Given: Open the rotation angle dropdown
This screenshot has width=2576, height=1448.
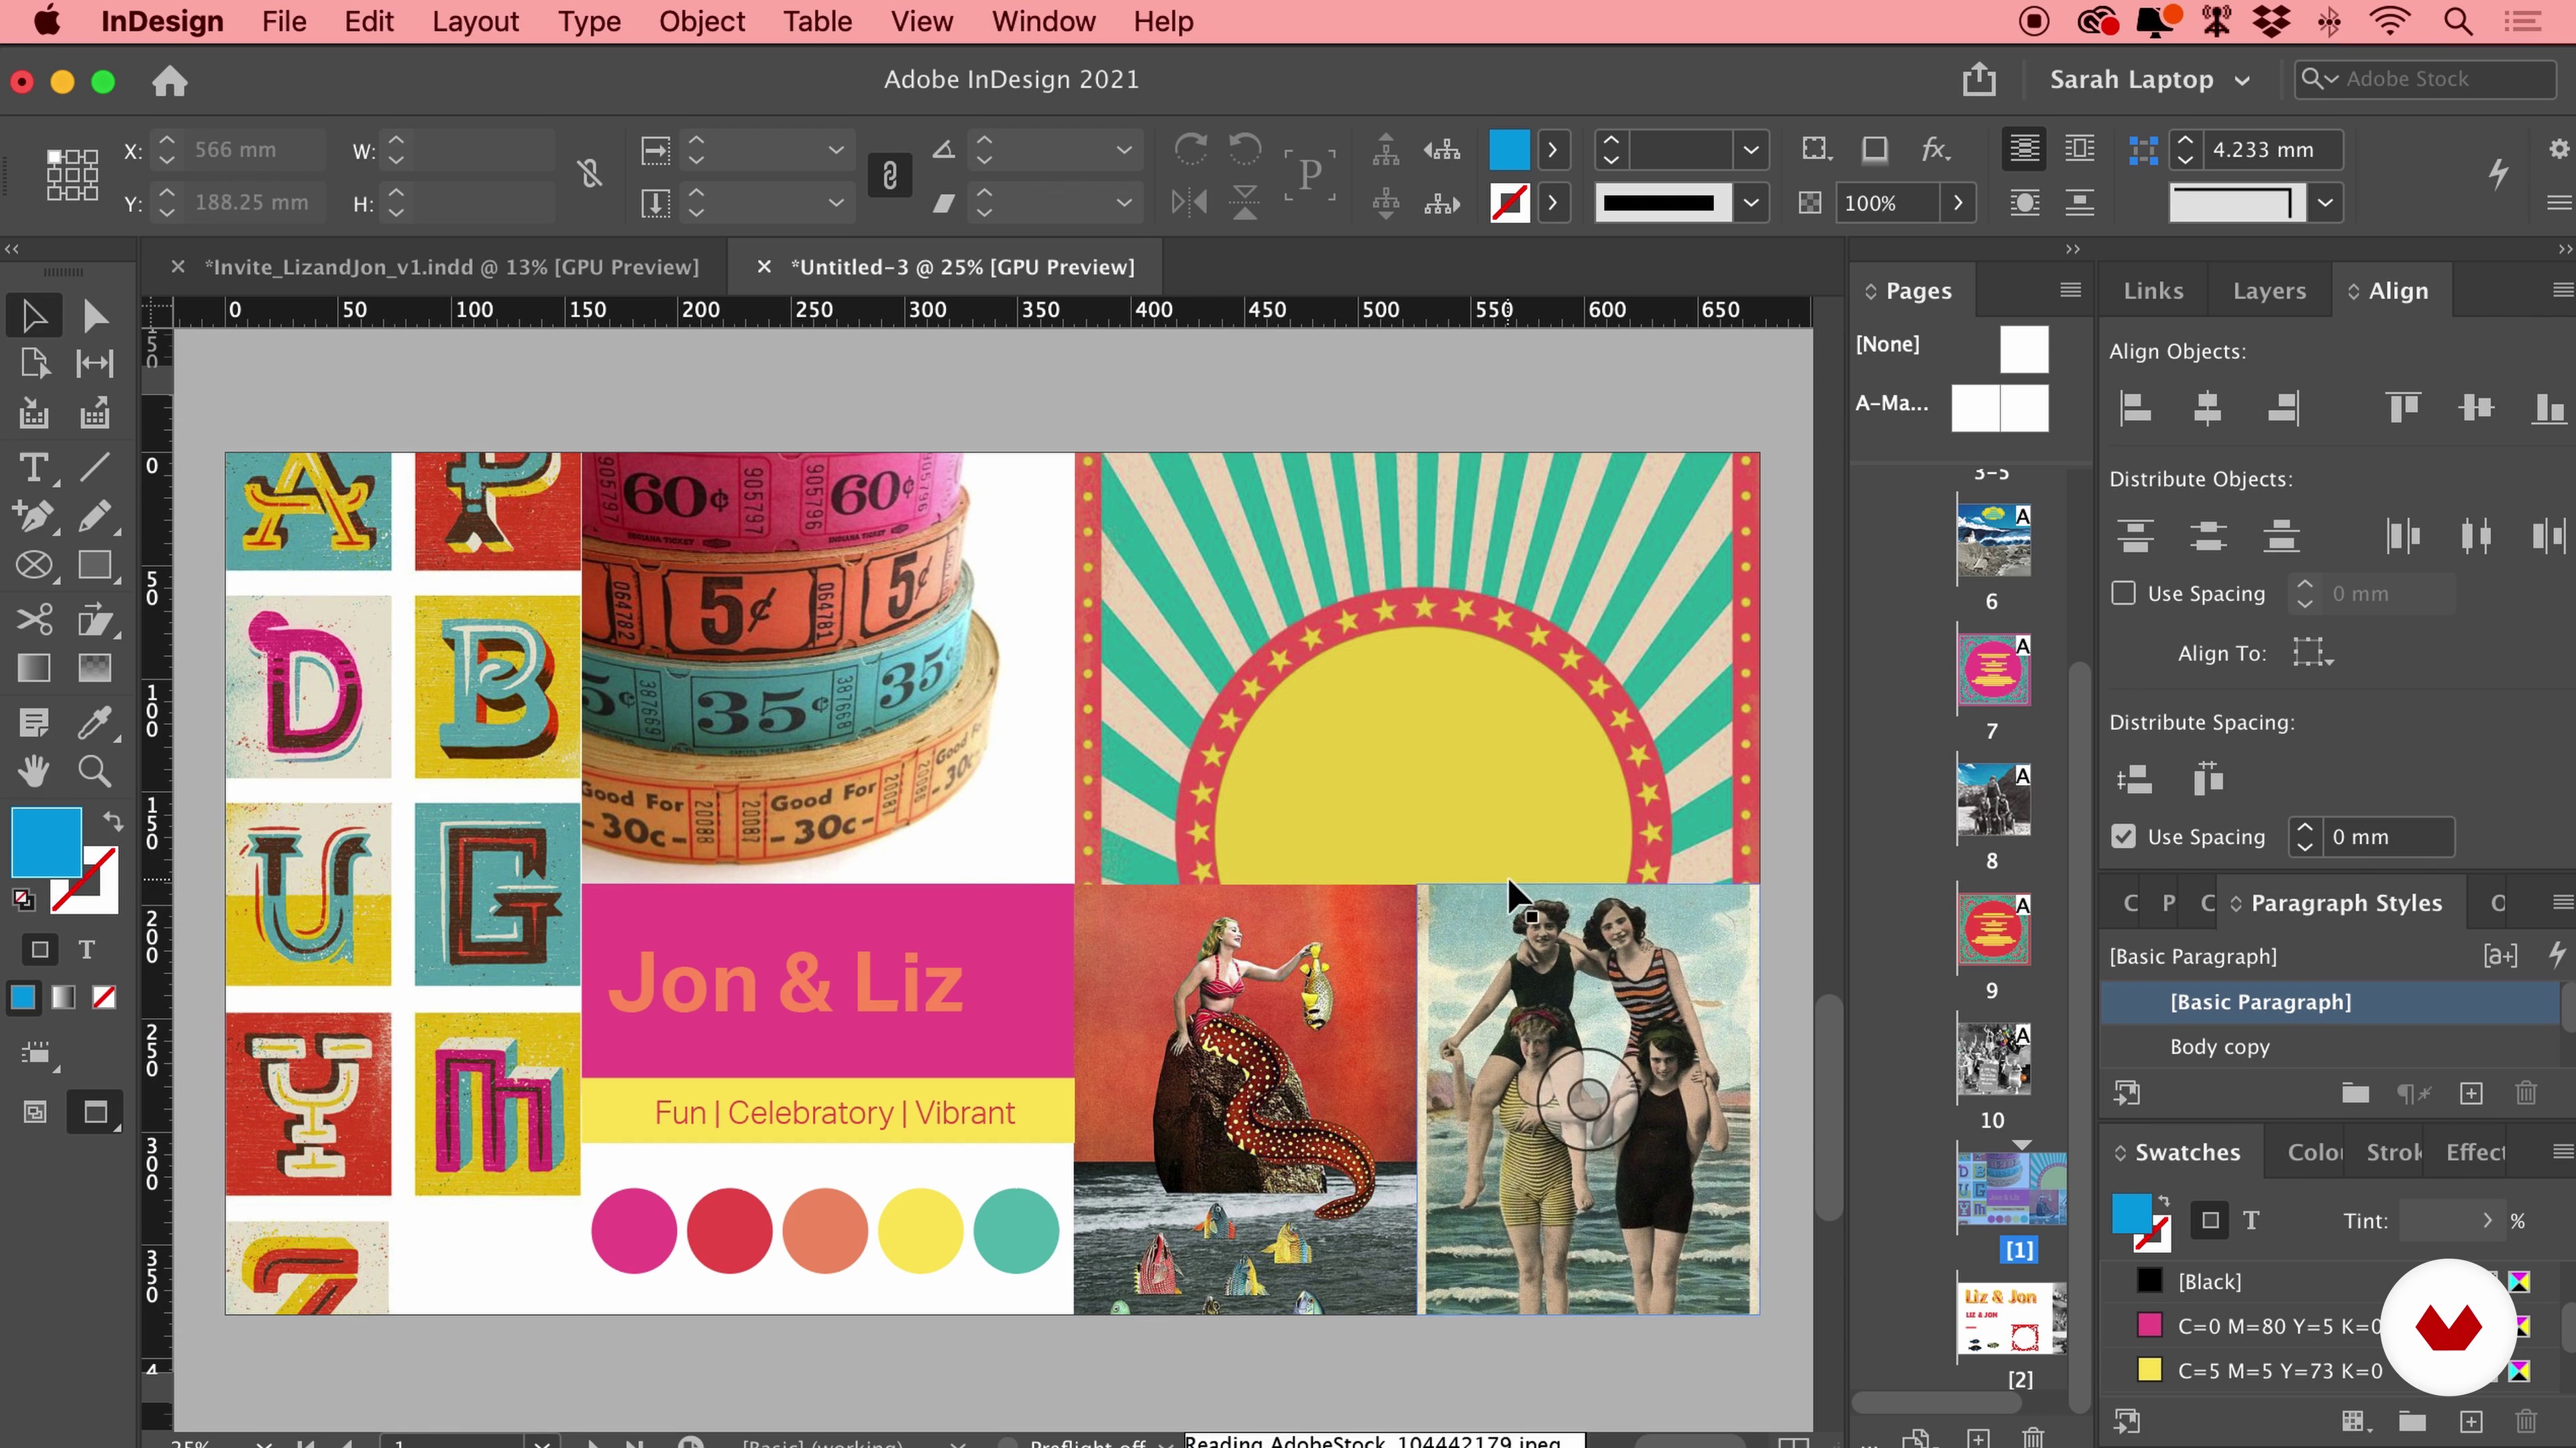Looking at the screenshot, I should (1123, 150).
